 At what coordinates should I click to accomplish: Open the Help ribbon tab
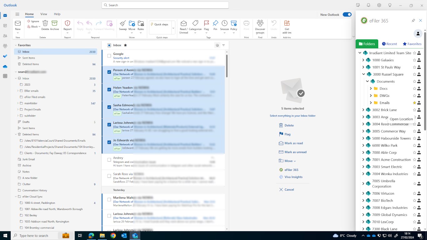[x=57, y=14]
